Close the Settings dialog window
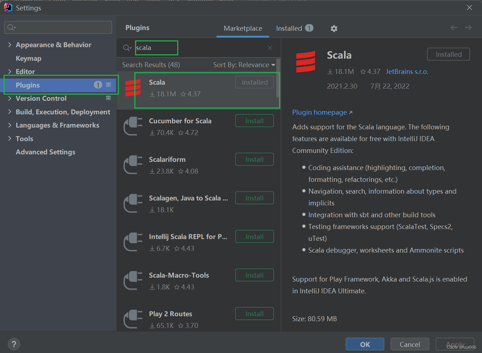Image resolution: width=482 pixels, height=353 pixels. (469, 8)
